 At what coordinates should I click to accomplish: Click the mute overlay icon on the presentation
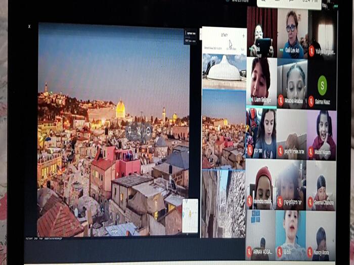[139, 131]
